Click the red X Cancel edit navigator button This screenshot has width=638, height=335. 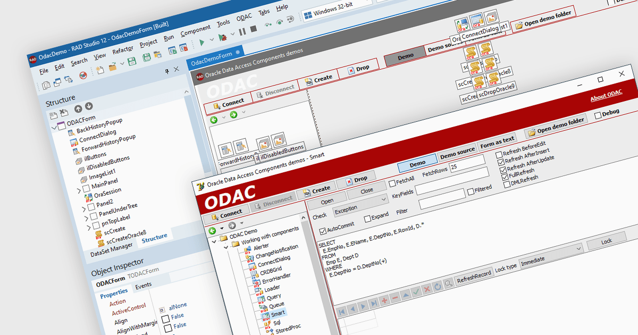click(427, 289)
